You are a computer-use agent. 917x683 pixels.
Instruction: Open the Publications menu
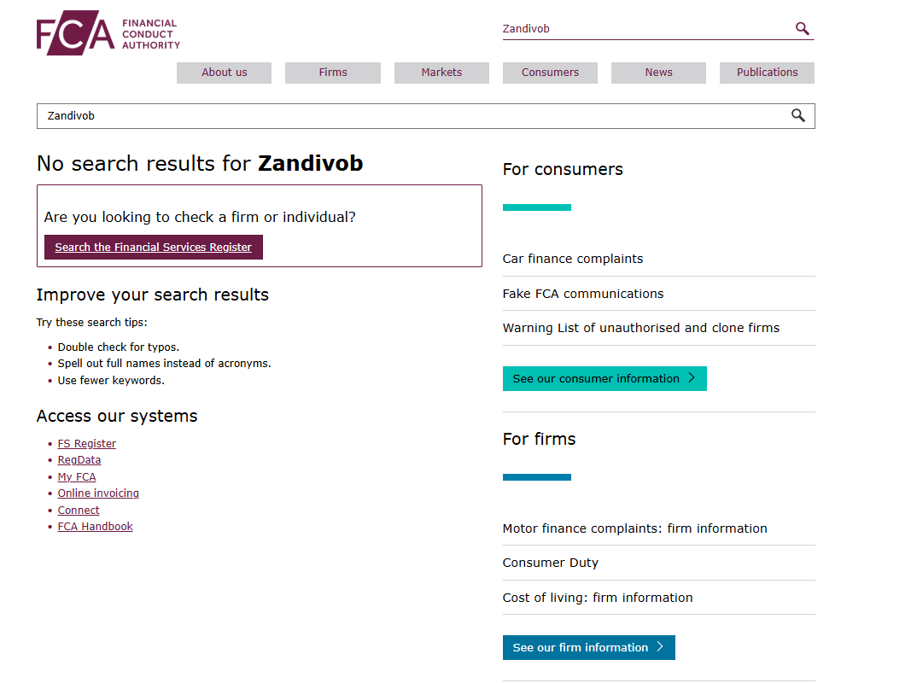coord(767,73)
